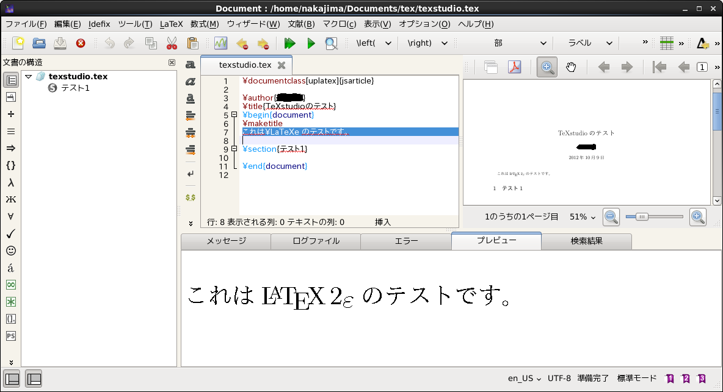Open the ファイル(F) menu
723x392 pixels.
(26, 24)
